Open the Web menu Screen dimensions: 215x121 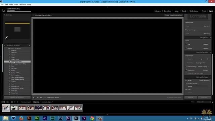[11, 5]
